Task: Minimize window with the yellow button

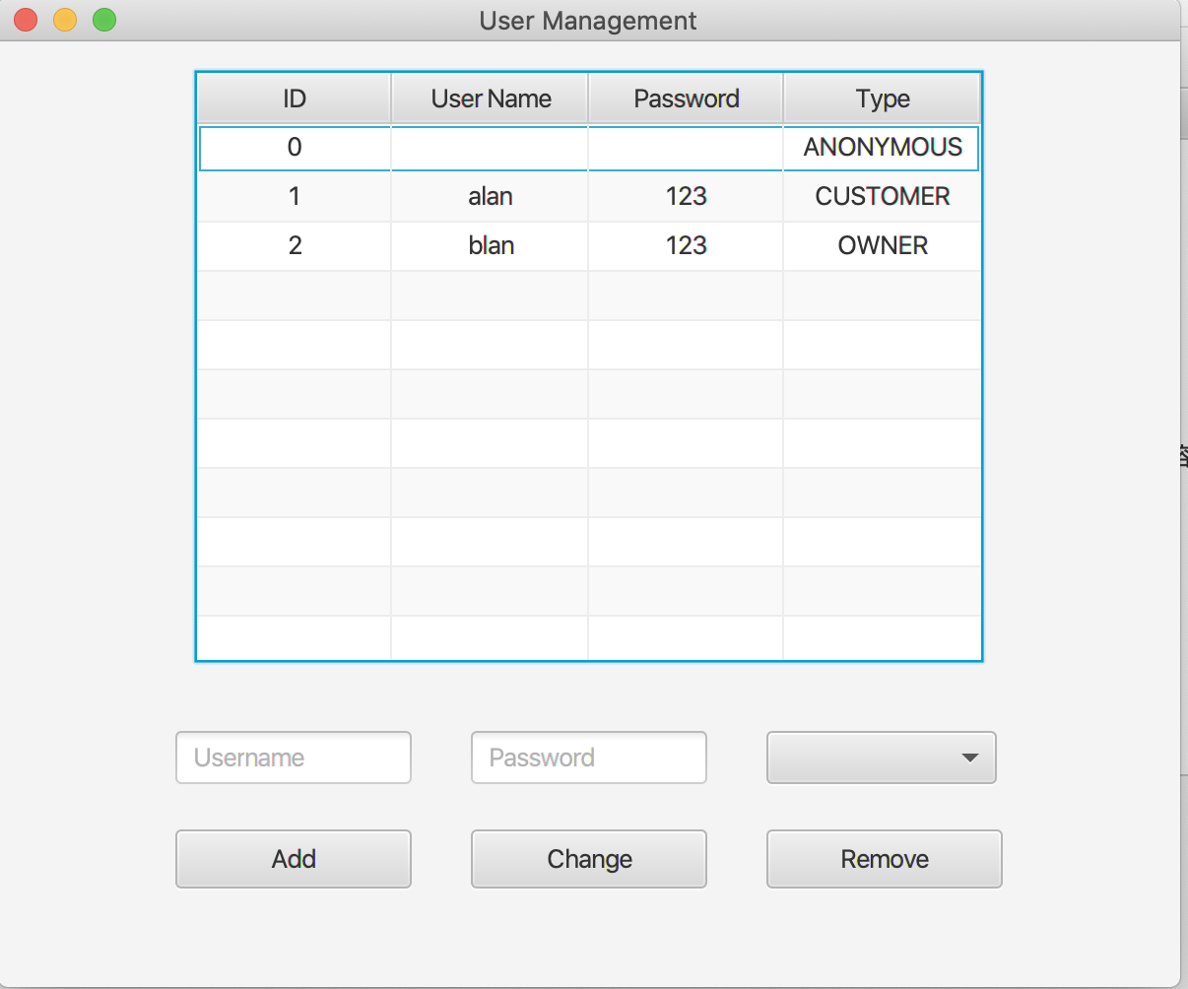Action: (65, 20)
